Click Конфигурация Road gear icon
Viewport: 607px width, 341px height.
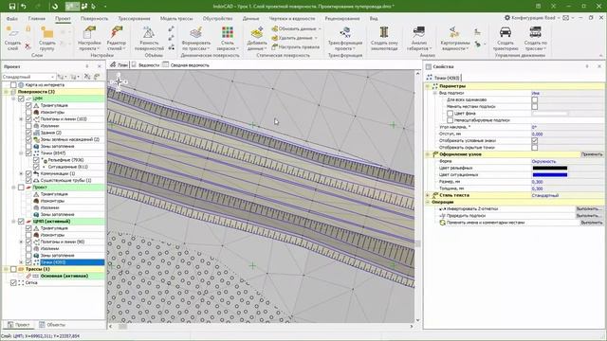pyautogui.click(x=507, y=18)
